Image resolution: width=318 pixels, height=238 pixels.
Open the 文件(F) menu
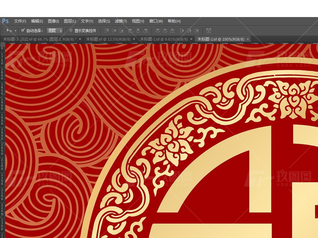(20, 21)
